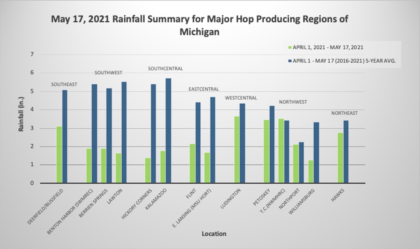Image resolution: width=420 pixels, height=249 pixels.
Task: Click the blue bar for Hickory Corners
Action: (x=153, y=133)
